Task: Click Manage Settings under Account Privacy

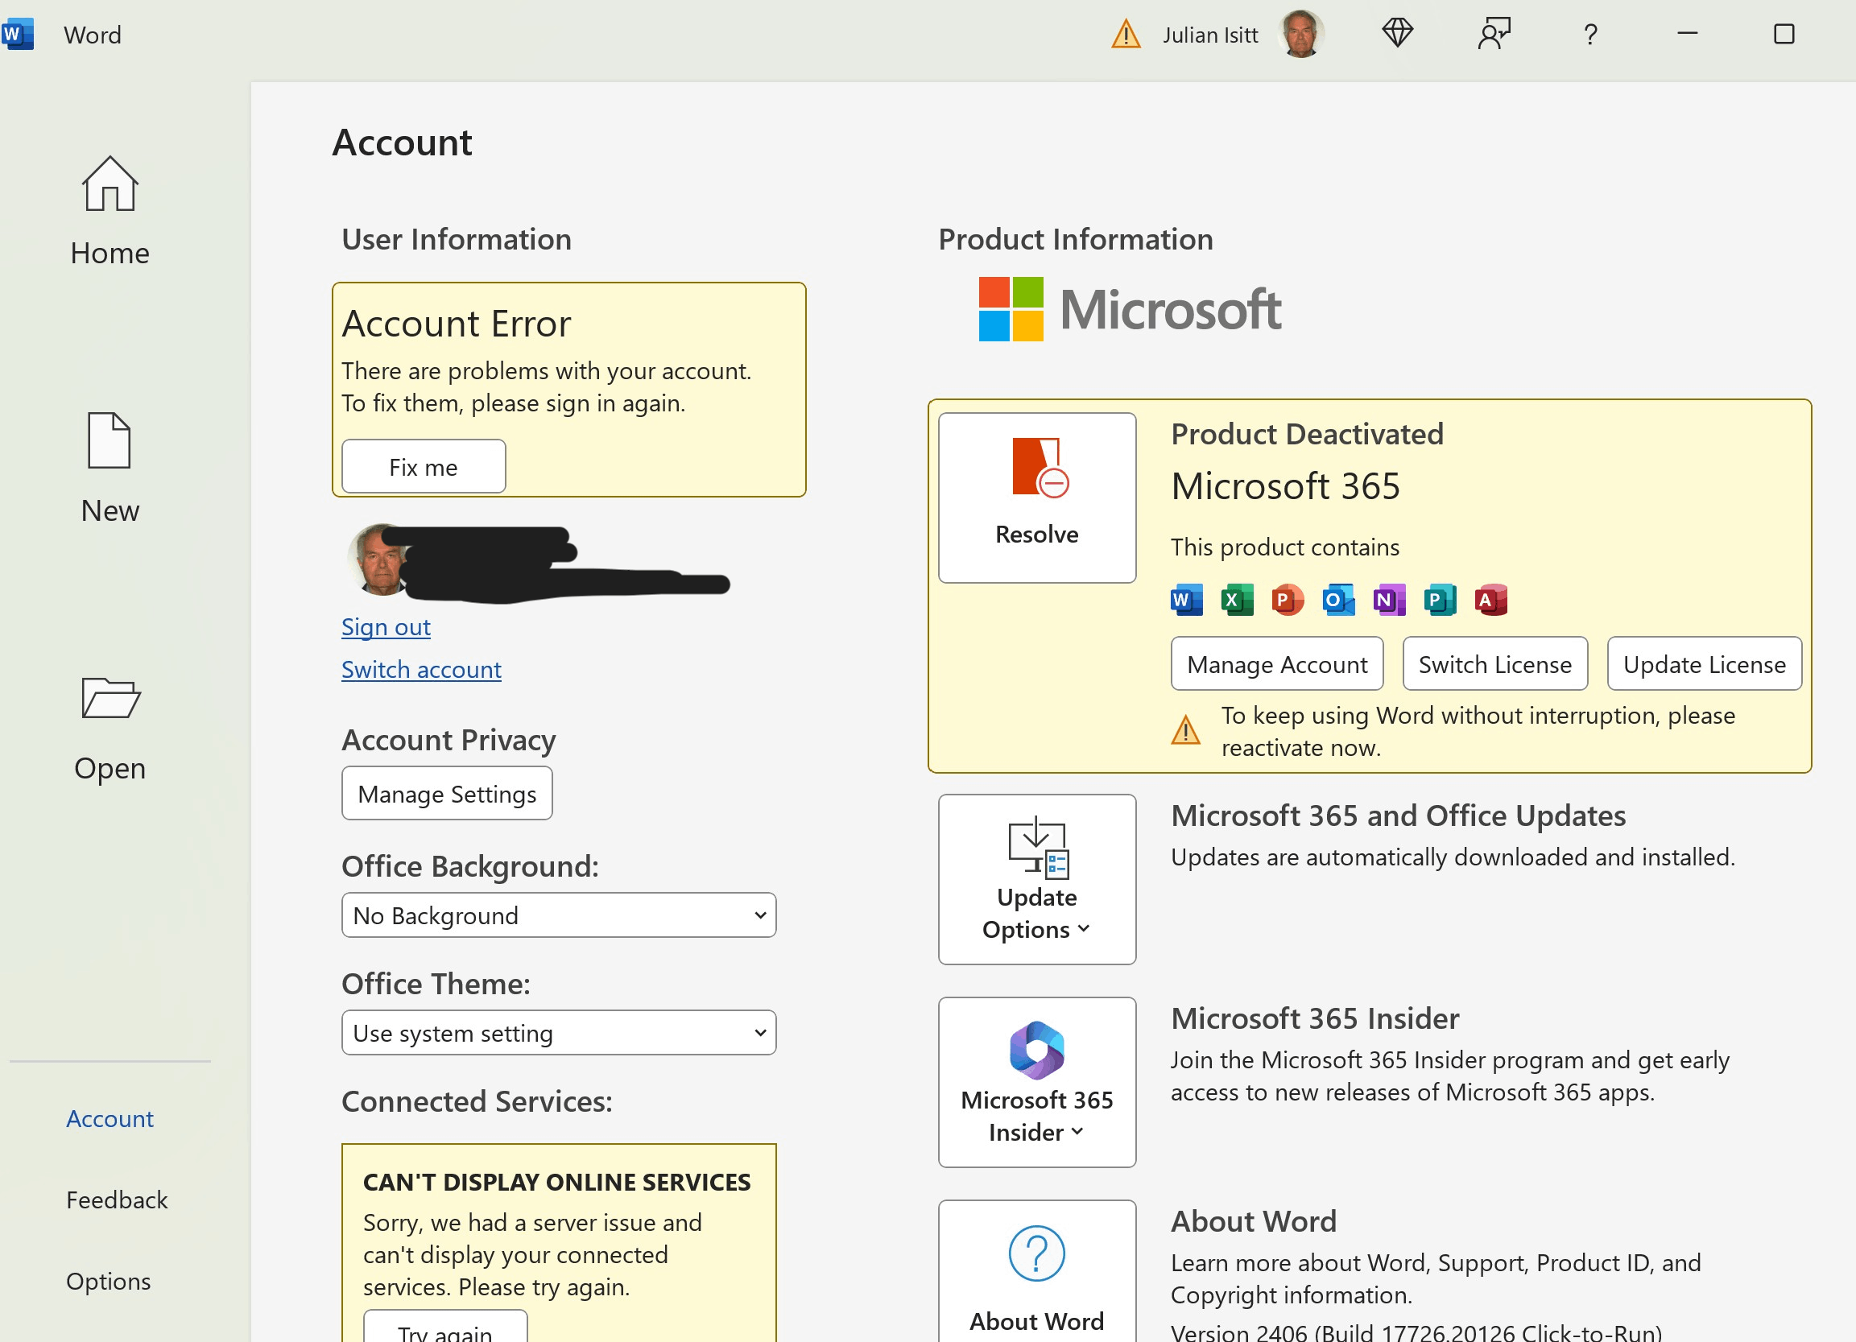Action: (x=447, y=793)
